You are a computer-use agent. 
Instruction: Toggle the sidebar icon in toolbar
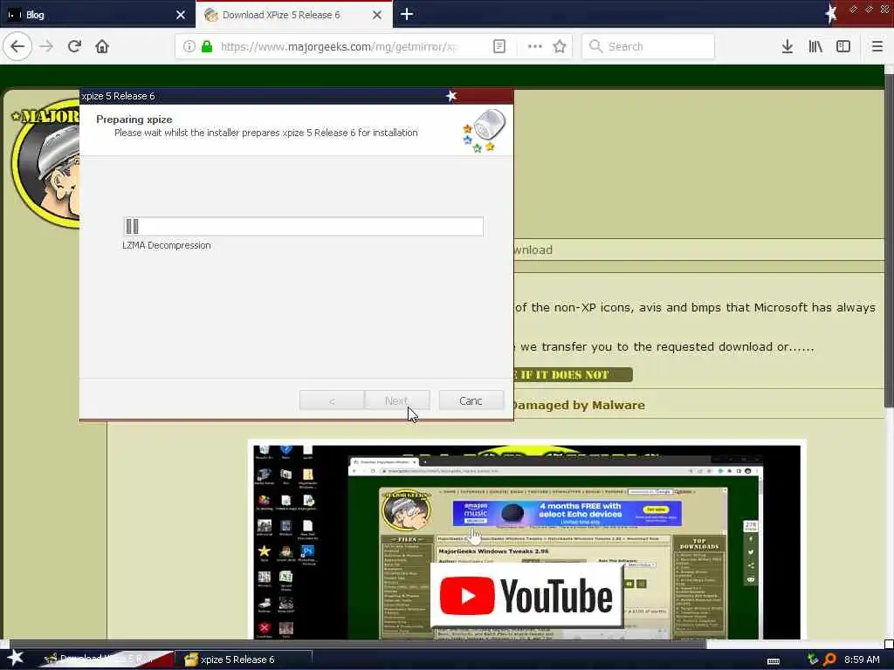[843, 46]
